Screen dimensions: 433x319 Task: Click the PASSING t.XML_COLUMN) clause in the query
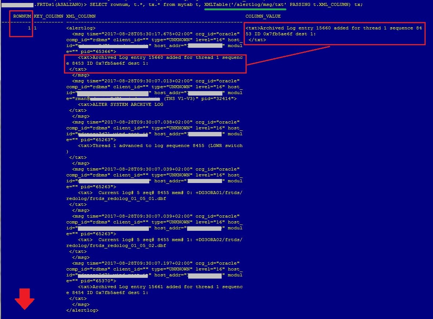coord(320,5)
